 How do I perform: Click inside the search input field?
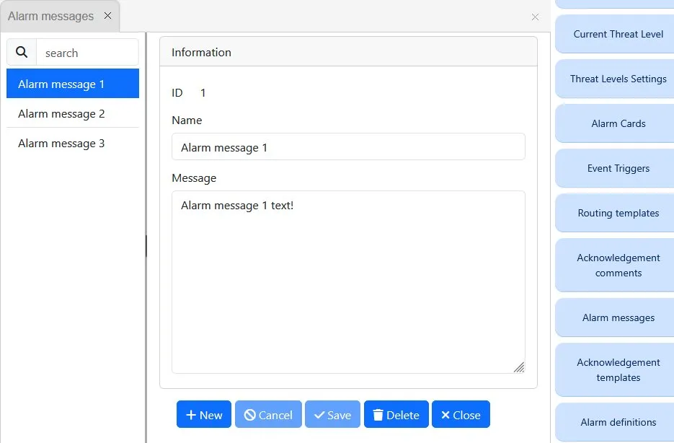coord(87,52)
